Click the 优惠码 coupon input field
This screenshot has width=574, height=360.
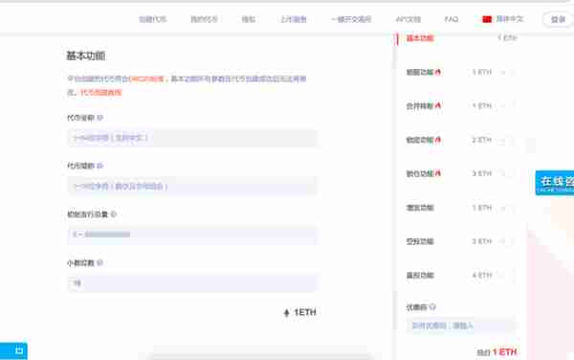pos(460,326)
